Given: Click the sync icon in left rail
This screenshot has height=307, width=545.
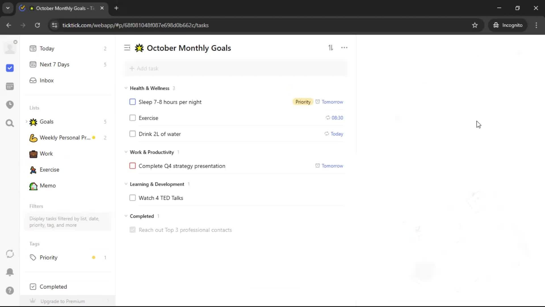Looking at the screenshot, I should tap(10, 254).
